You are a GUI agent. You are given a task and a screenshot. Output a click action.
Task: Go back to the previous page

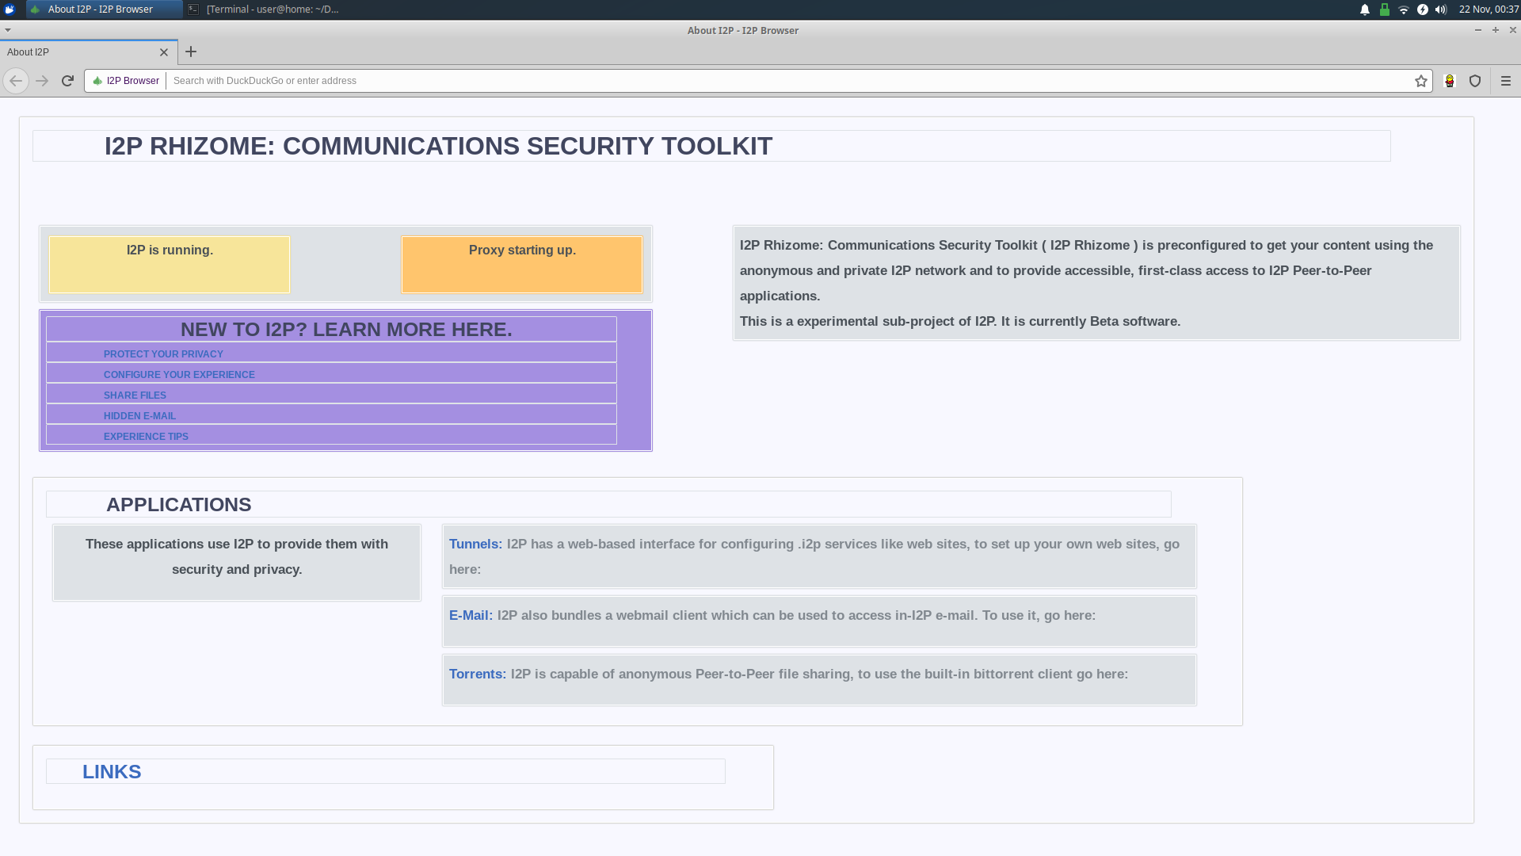16,81
